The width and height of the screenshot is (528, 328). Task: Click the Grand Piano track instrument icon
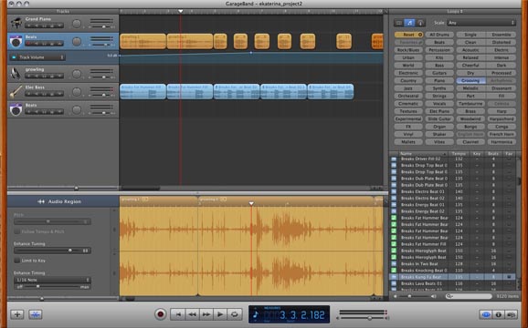click(16, 24)
